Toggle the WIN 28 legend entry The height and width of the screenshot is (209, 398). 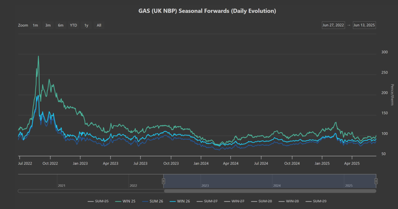coord(289,201)
